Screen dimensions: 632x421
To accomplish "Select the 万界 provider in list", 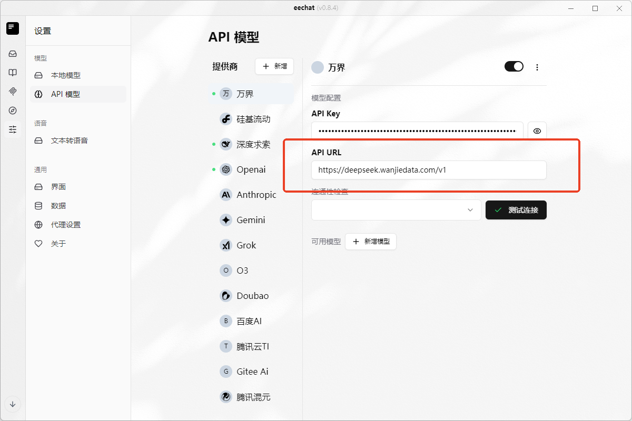I will point(252,94).
